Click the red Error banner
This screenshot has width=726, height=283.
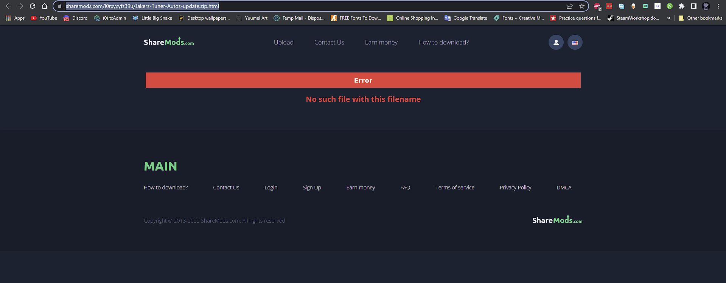363,80
